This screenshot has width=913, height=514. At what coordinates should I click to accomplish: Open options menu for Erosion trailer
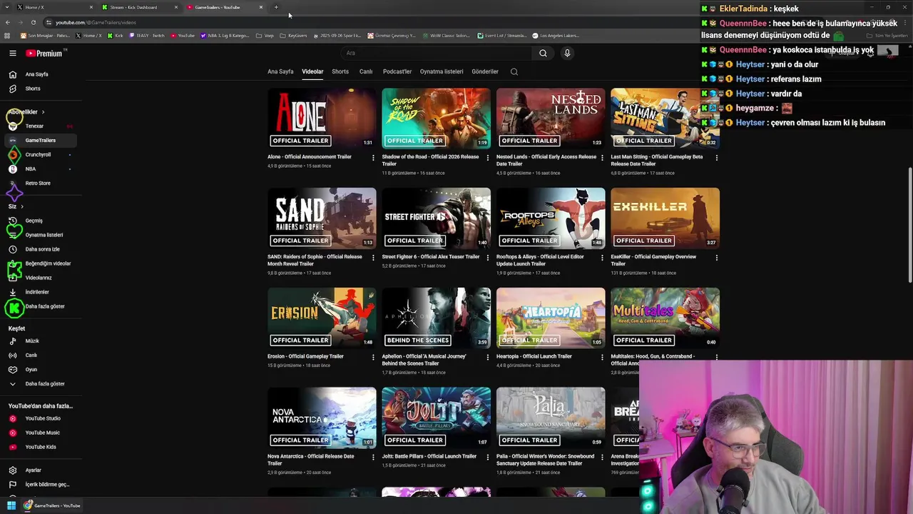373,358
